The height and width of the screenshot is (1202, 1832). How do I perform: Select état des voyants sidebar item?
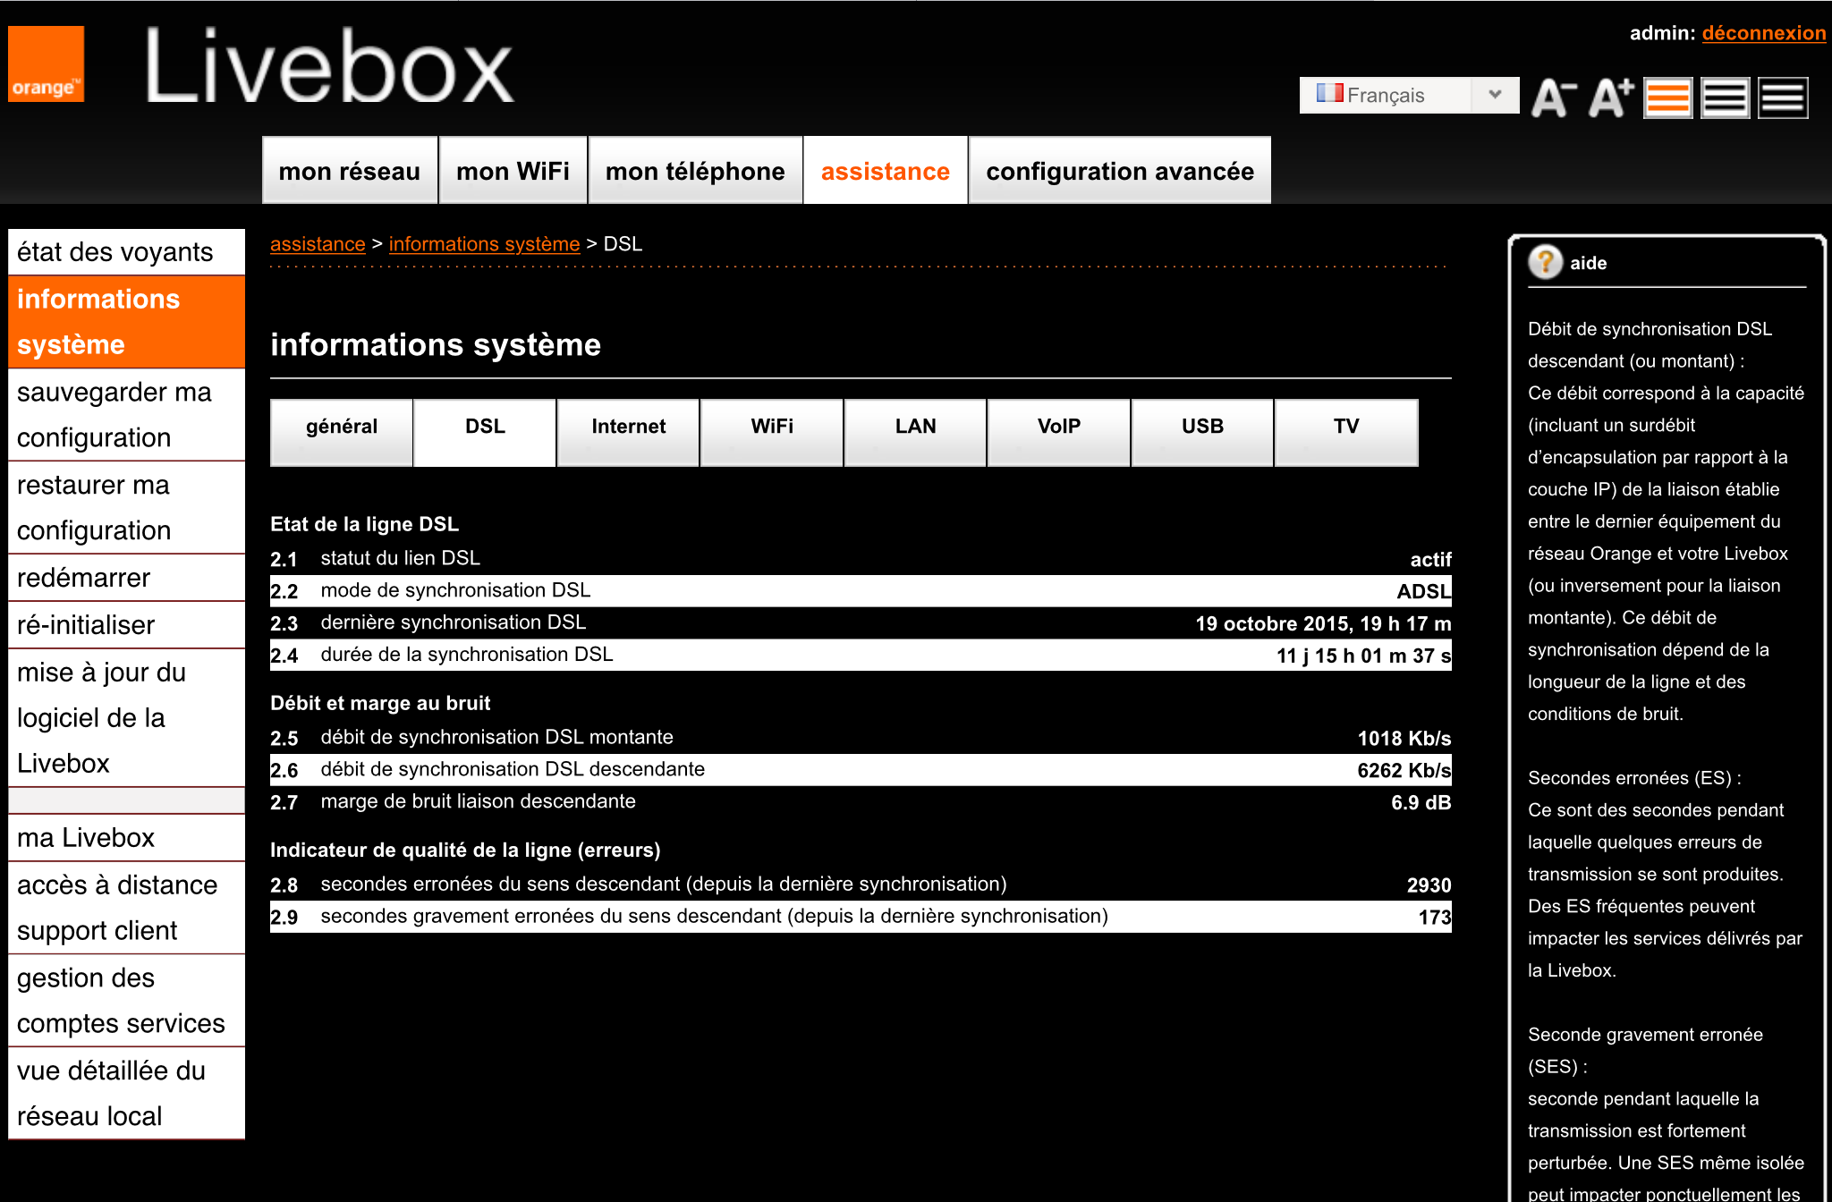click(x=114, y=252)
